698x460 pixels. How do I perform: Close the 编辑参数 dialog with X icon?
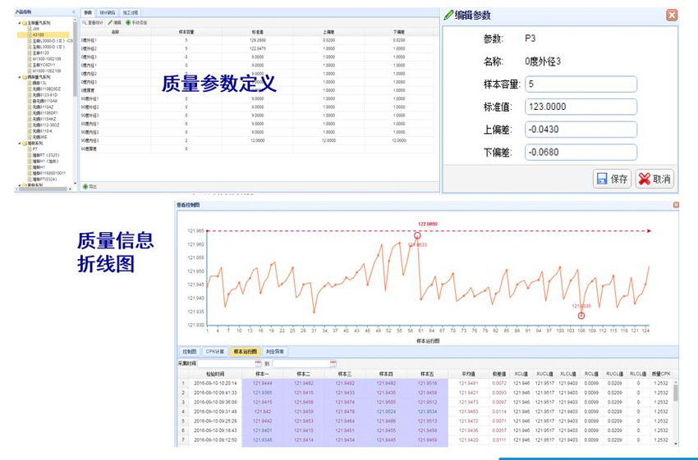click(x=672, y=15)
